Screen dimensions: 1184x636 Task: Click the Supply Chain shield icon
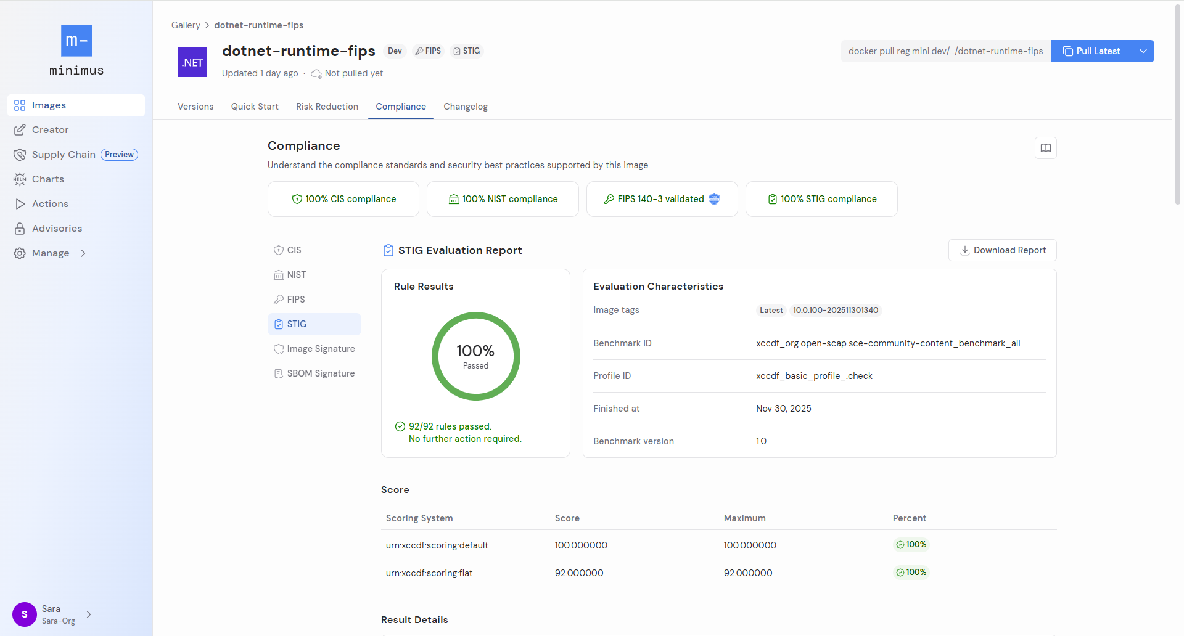(20, 155)
